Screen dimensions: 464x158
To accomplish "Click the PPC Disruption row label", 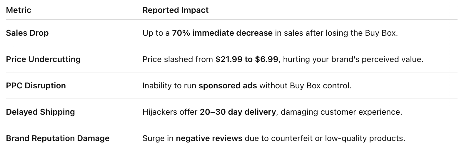I will tap(36, 86).
